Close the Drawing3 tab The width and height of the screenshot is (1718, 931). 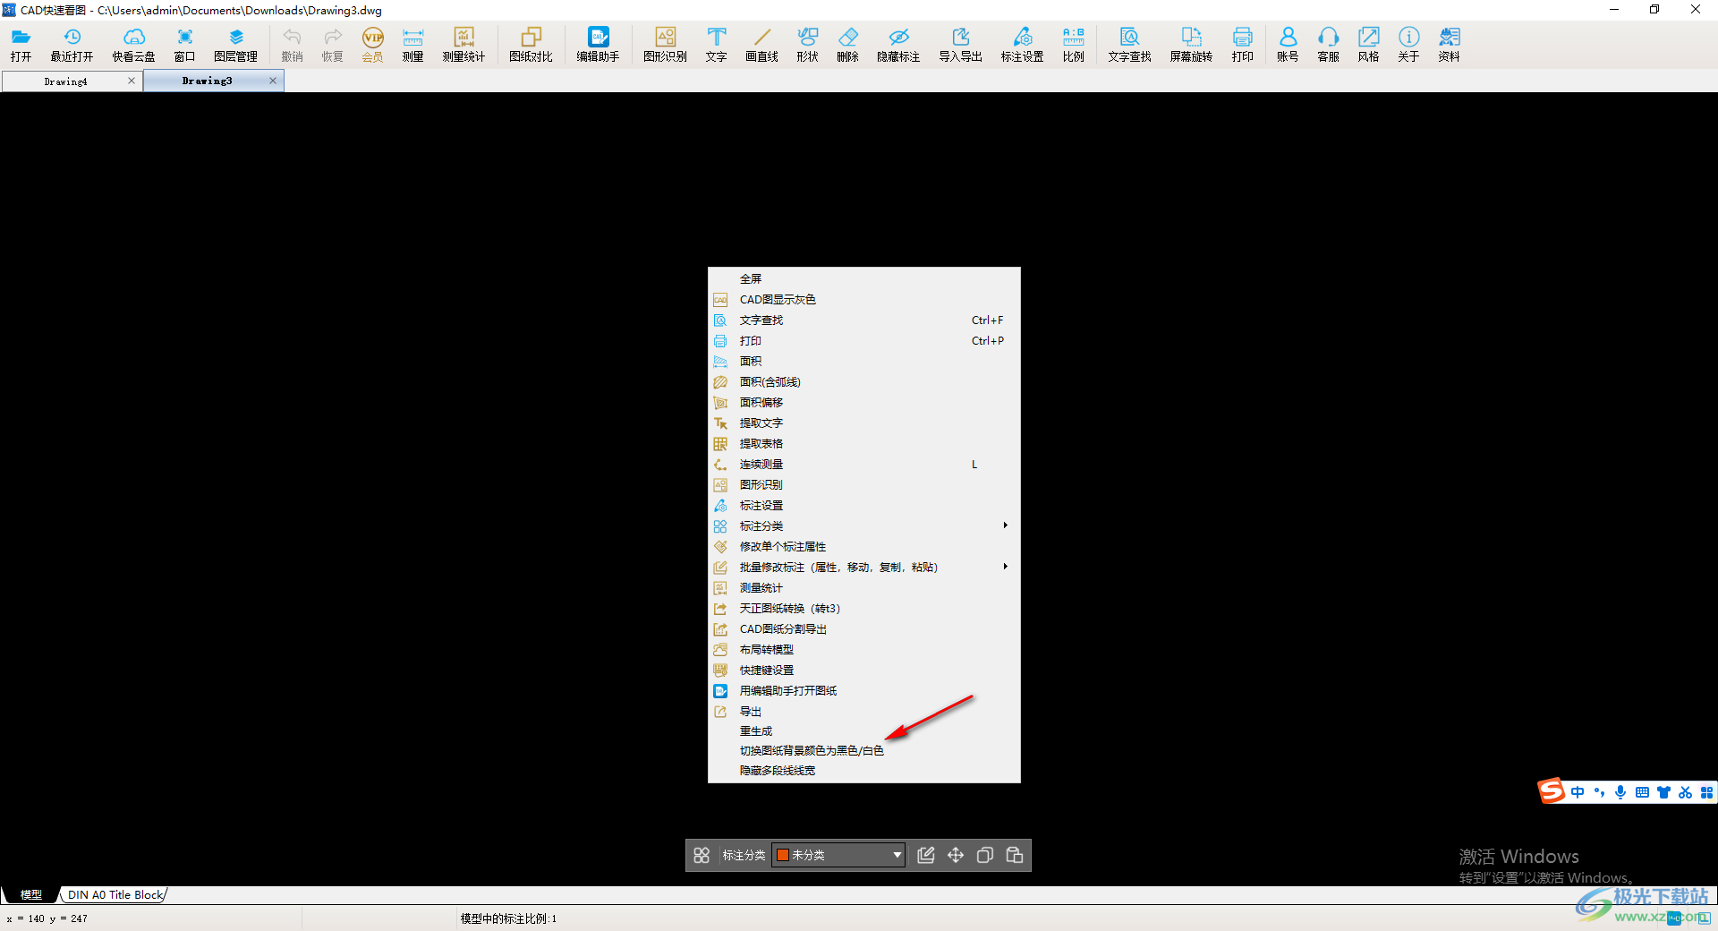pyautogui.click(x=273, y=81)
